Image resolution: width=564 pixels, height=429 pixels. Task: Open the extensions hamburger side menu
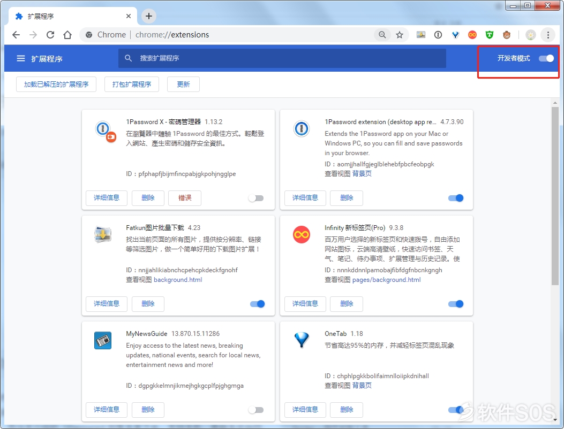[21, 58]
